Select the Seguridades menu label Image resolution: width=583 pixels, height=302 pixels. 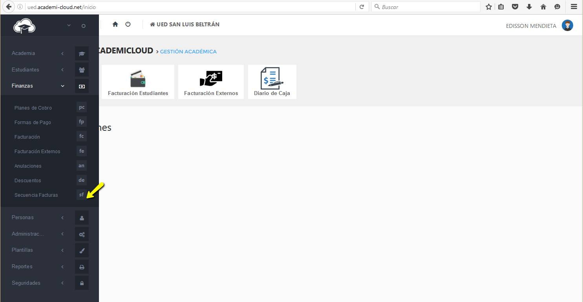26,283
